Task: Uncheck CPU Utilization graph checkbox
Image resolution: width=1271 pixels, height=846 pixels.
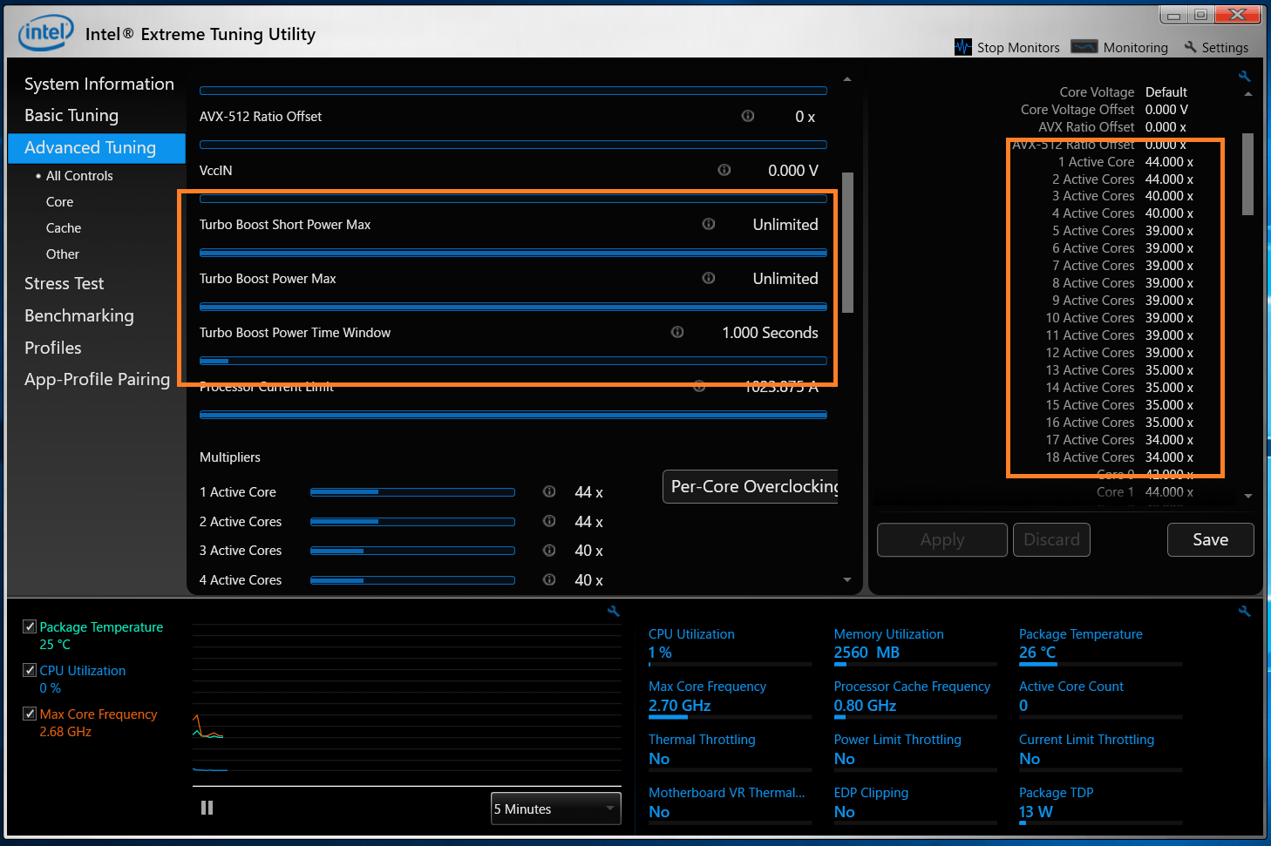Action: pos(30,670)
